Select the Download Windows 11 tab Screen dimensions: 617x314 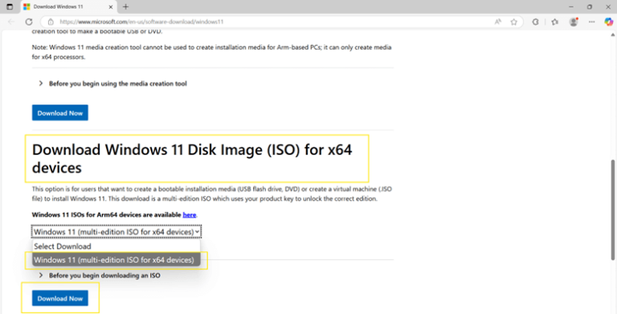[67, 6]
